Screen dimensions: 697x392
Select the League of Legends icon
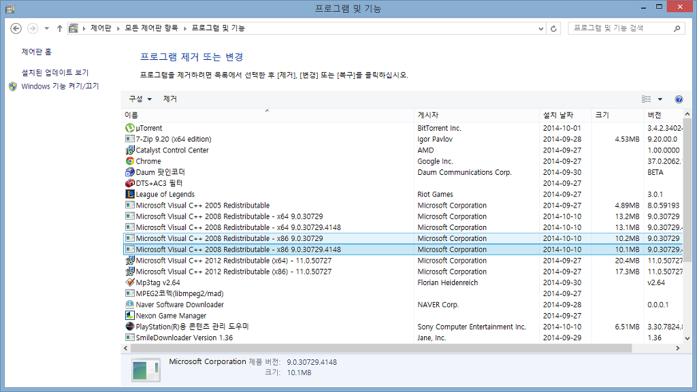pos(129,194)
